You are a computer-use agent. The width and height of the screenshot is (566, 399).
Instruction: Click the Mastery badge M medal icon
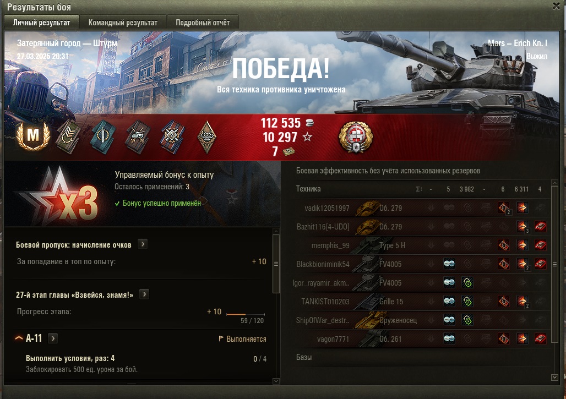(x=33, y=136)
